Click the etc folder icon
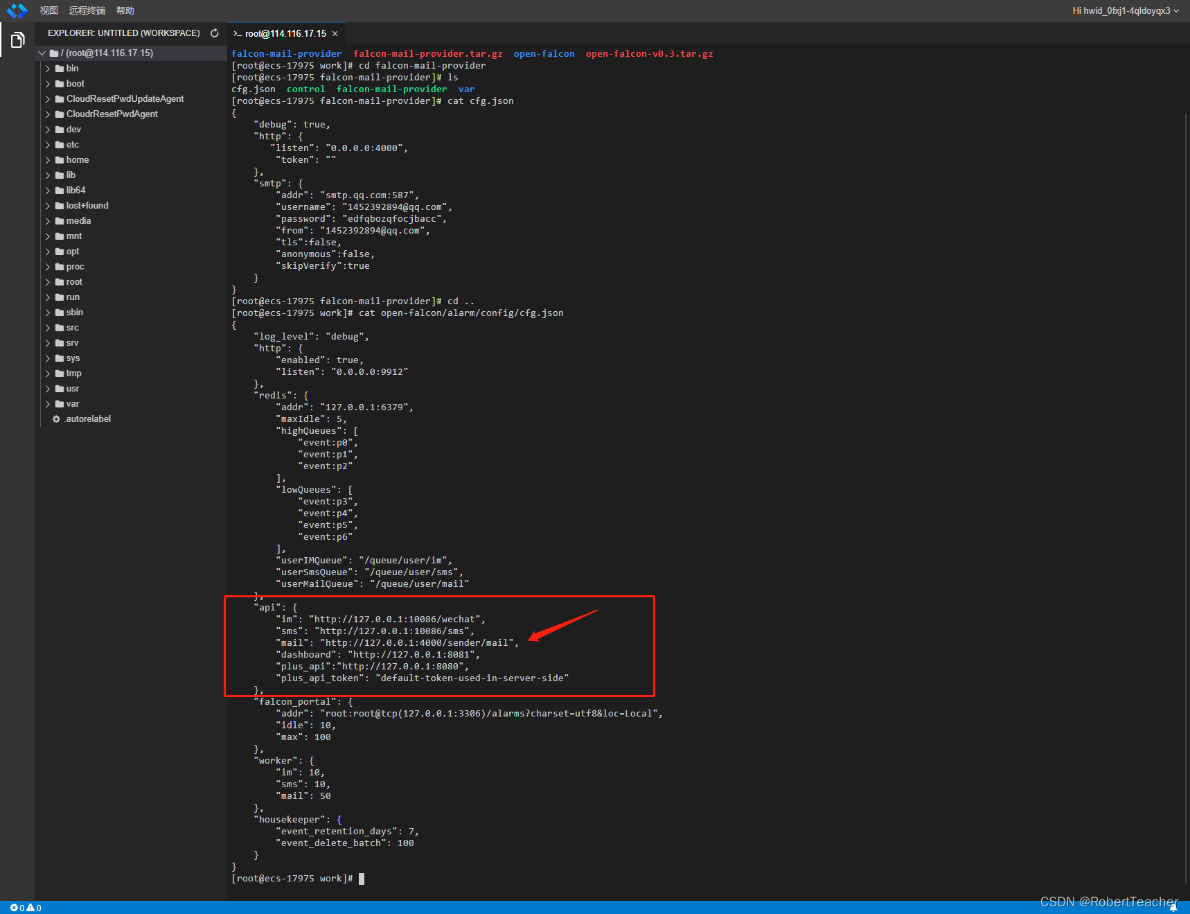Screen dimensions: 1190x914 click(60, 145)
